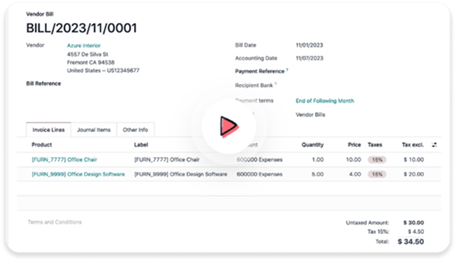This screenshot has height=261, width=456.
Task: Click the 15% tax tag on Office Design Software row
Action: coord(377,174)
